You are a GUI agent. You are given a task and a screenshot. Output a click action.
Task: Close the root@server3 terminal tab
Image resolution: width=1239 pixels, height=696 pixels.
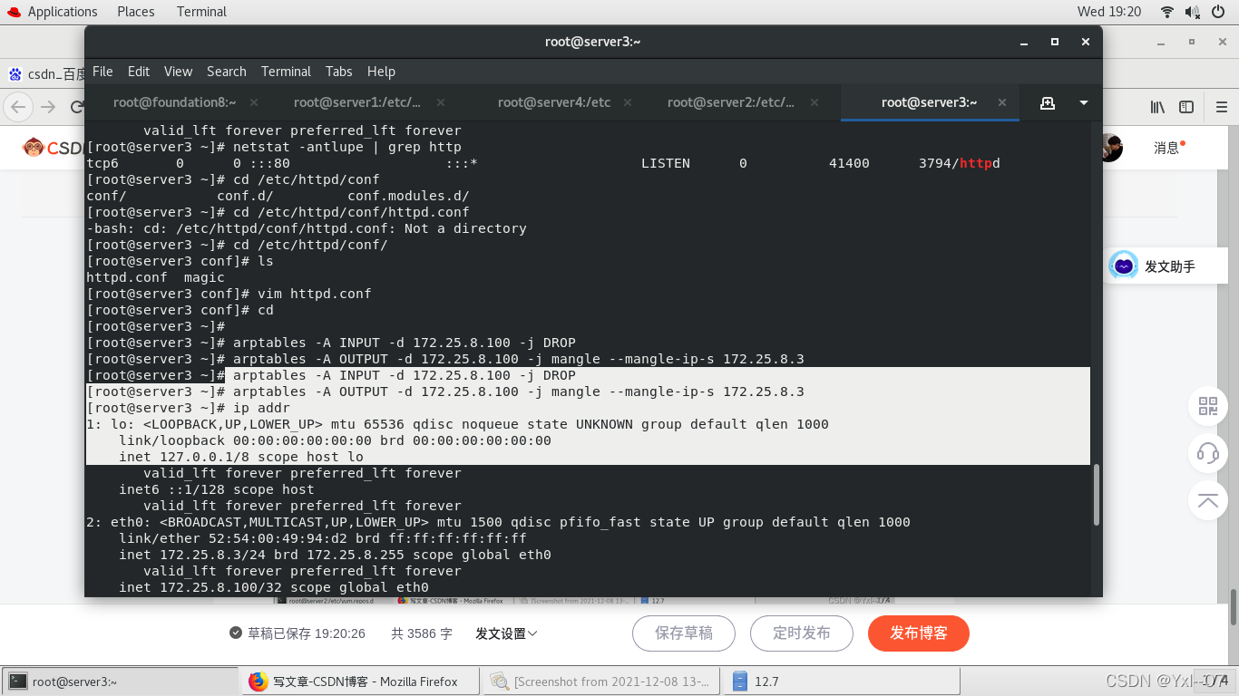(x=1002, y=102)
